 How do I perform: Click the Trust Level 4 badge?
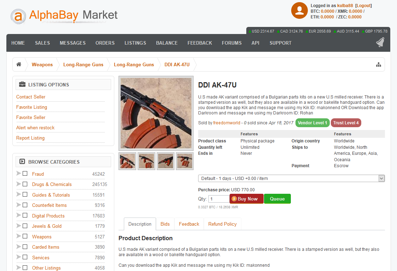[346, 123]
